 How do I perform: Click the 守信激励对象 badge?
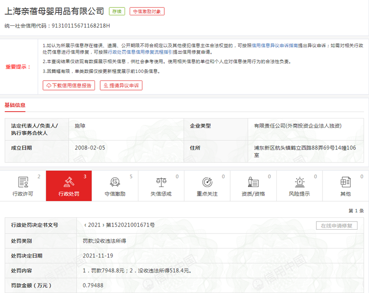(147, 12)
